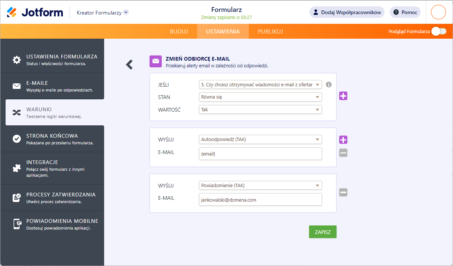The image size is (453, 266).
Task: Open the STAN 'Równa się' dropdown
Action: click(260, 97)
